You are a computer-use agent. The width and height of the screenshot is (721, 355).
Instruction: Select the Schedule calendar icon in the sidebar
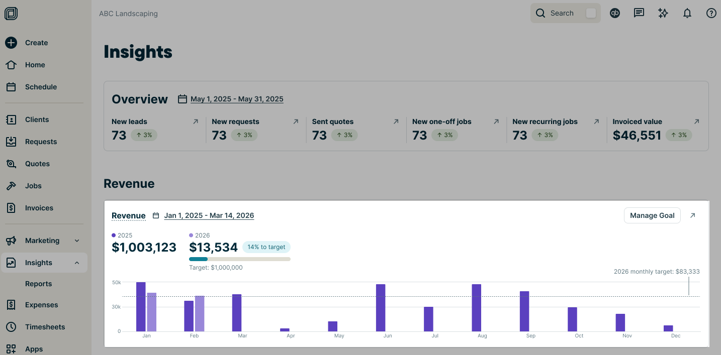[11, 86]
